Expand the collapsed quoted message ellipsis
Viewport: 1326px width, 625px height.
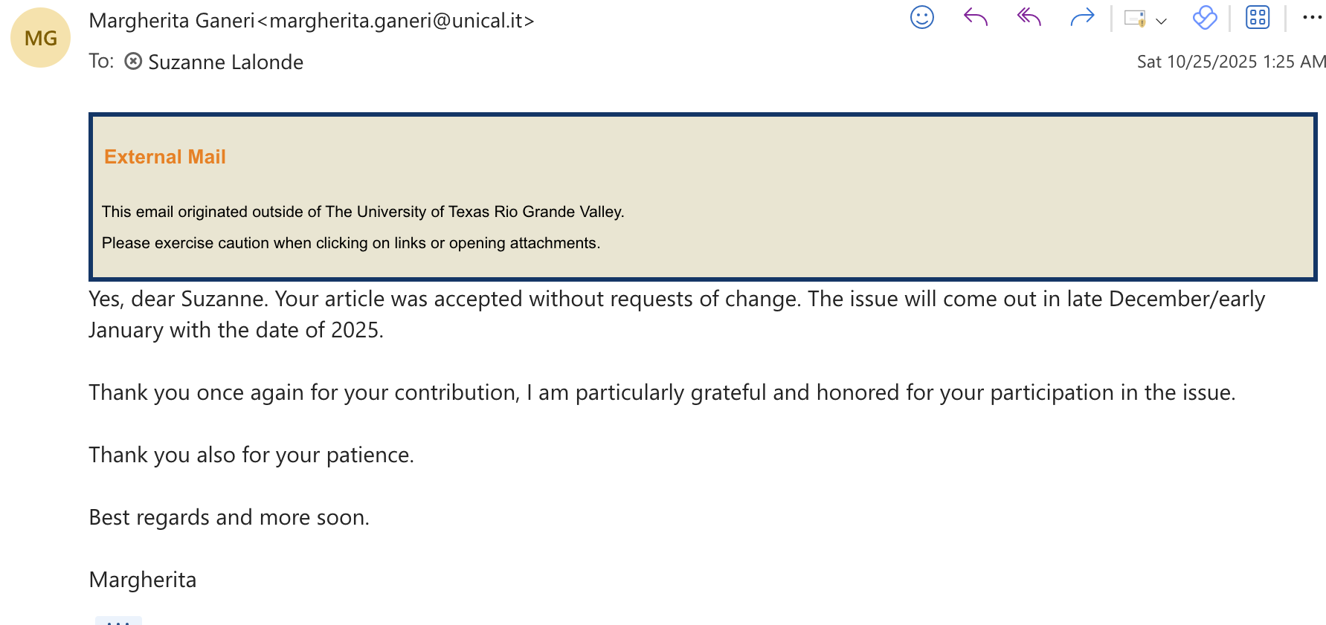point(118,621)
